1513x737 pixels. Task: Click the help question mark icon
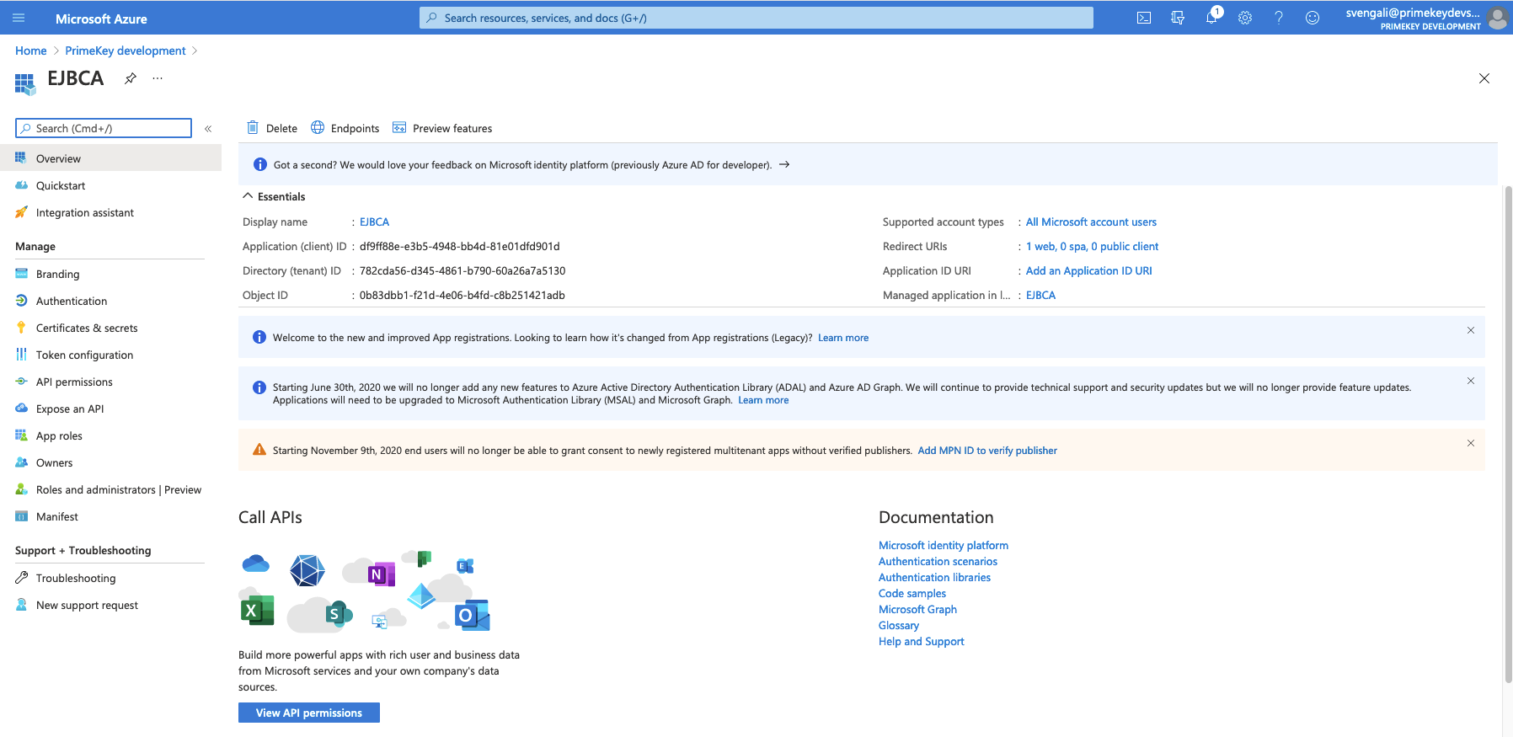1279,18
